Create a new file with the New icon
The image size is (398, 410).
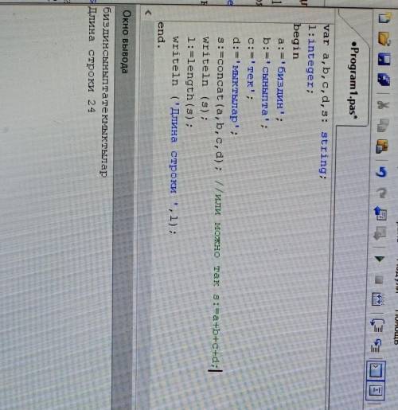tap(384, 18)
